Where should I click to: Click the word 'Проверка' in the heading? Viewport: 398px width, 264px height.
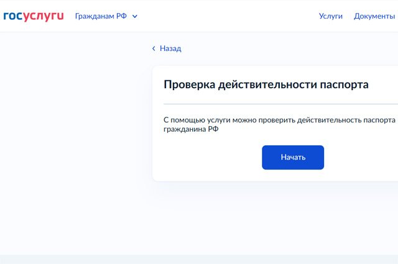point(188,84)
